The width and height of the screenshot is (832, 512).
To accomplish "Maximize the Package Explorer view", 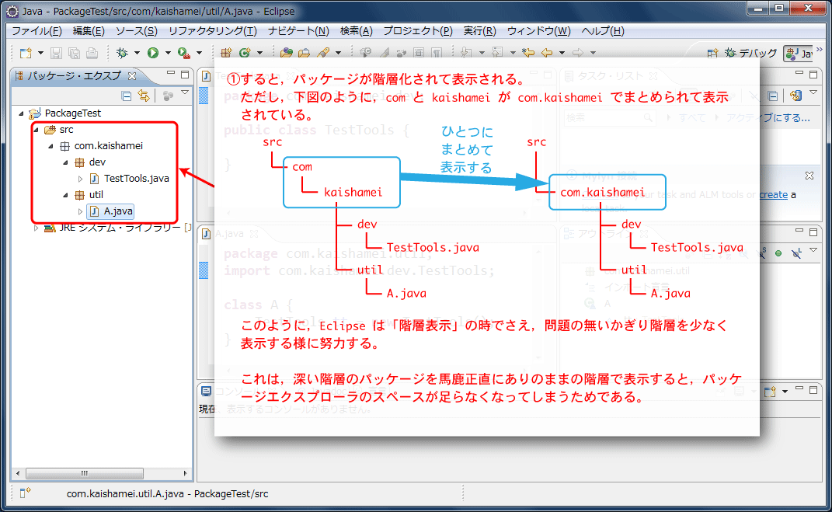I will point(185,75).
